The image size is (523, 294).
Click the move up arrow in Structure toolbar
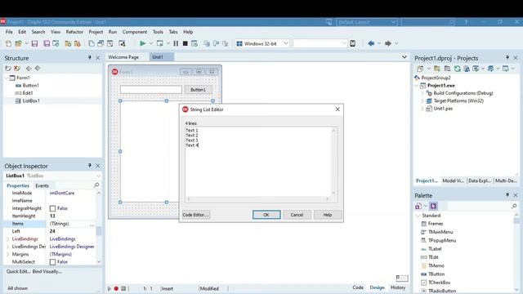click(29, 69)
